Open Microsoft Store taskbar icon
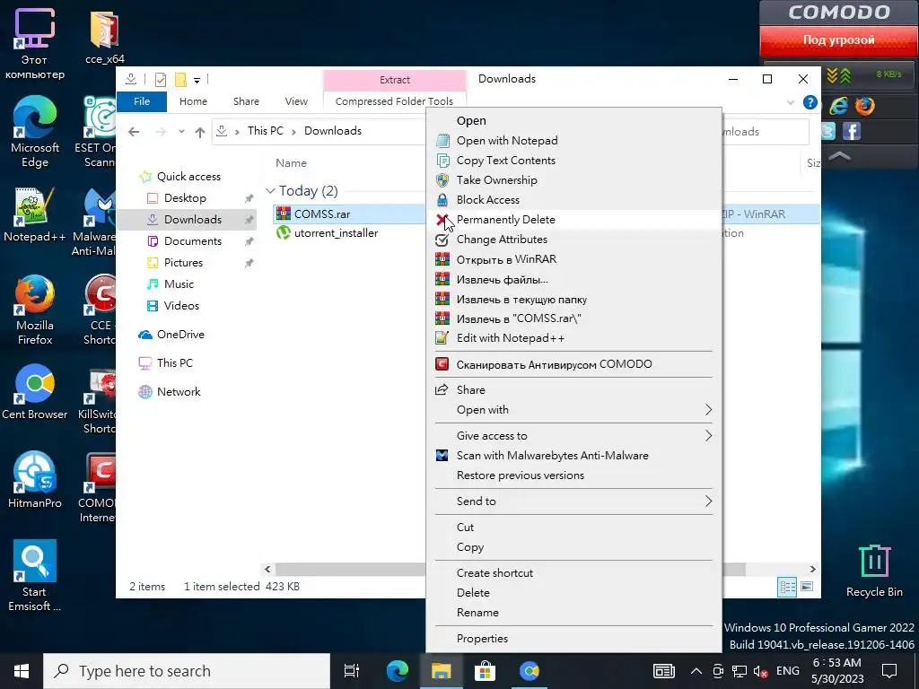Viewport: 919px width, 689px height. [485, 671]
